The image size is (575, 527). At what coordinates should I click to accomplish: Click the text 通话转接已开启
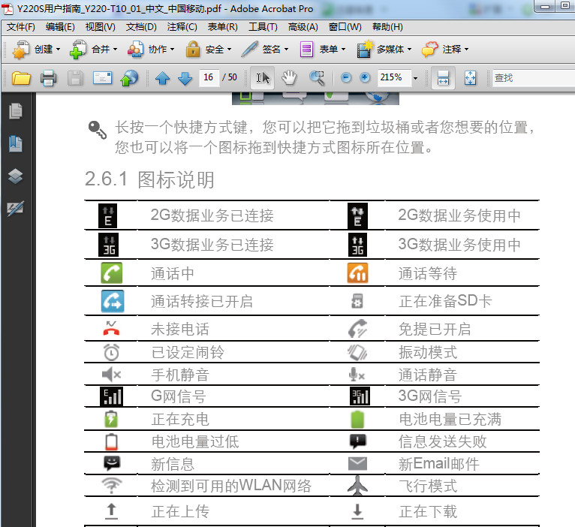202,301
